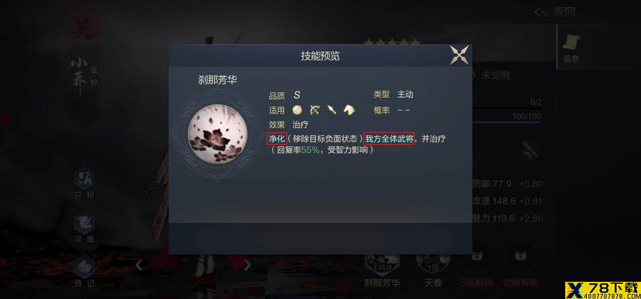The width and height of the screenshot is (641, 299).
Task: Close the 技能预览 skill preview dialog
Action: pyautogui.click(x=459, y=55)
